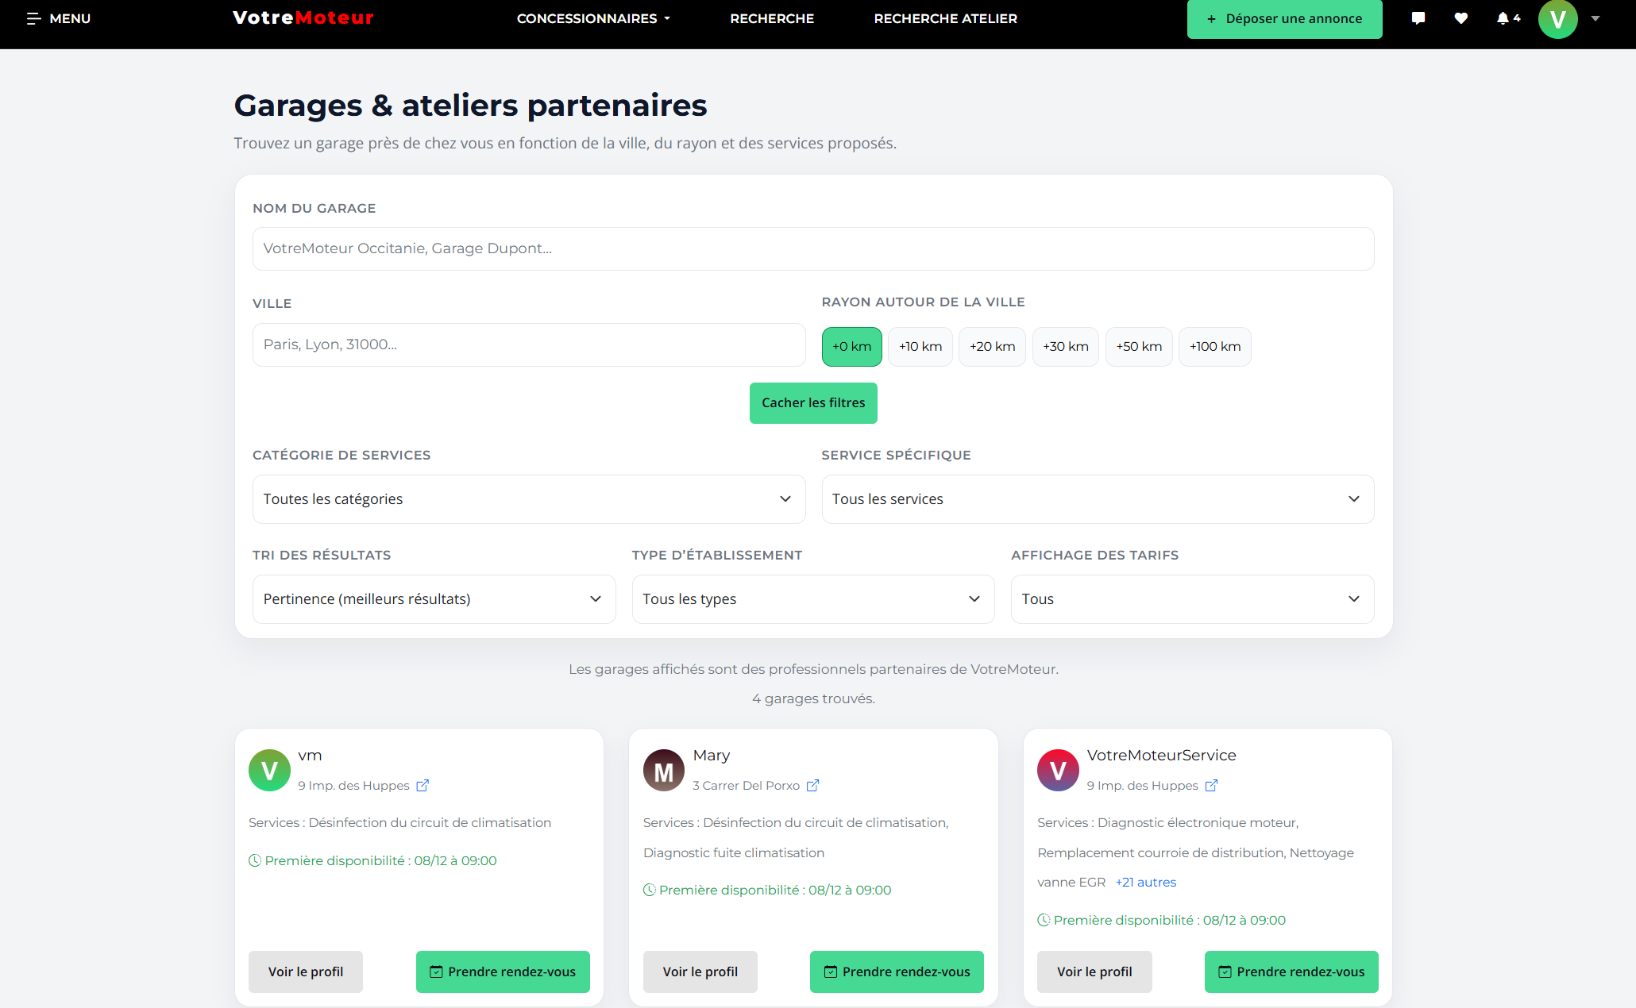This screenshot has width=1636, height=1008.
Task: Click the user avatar in header
Action: [1557, 18]
